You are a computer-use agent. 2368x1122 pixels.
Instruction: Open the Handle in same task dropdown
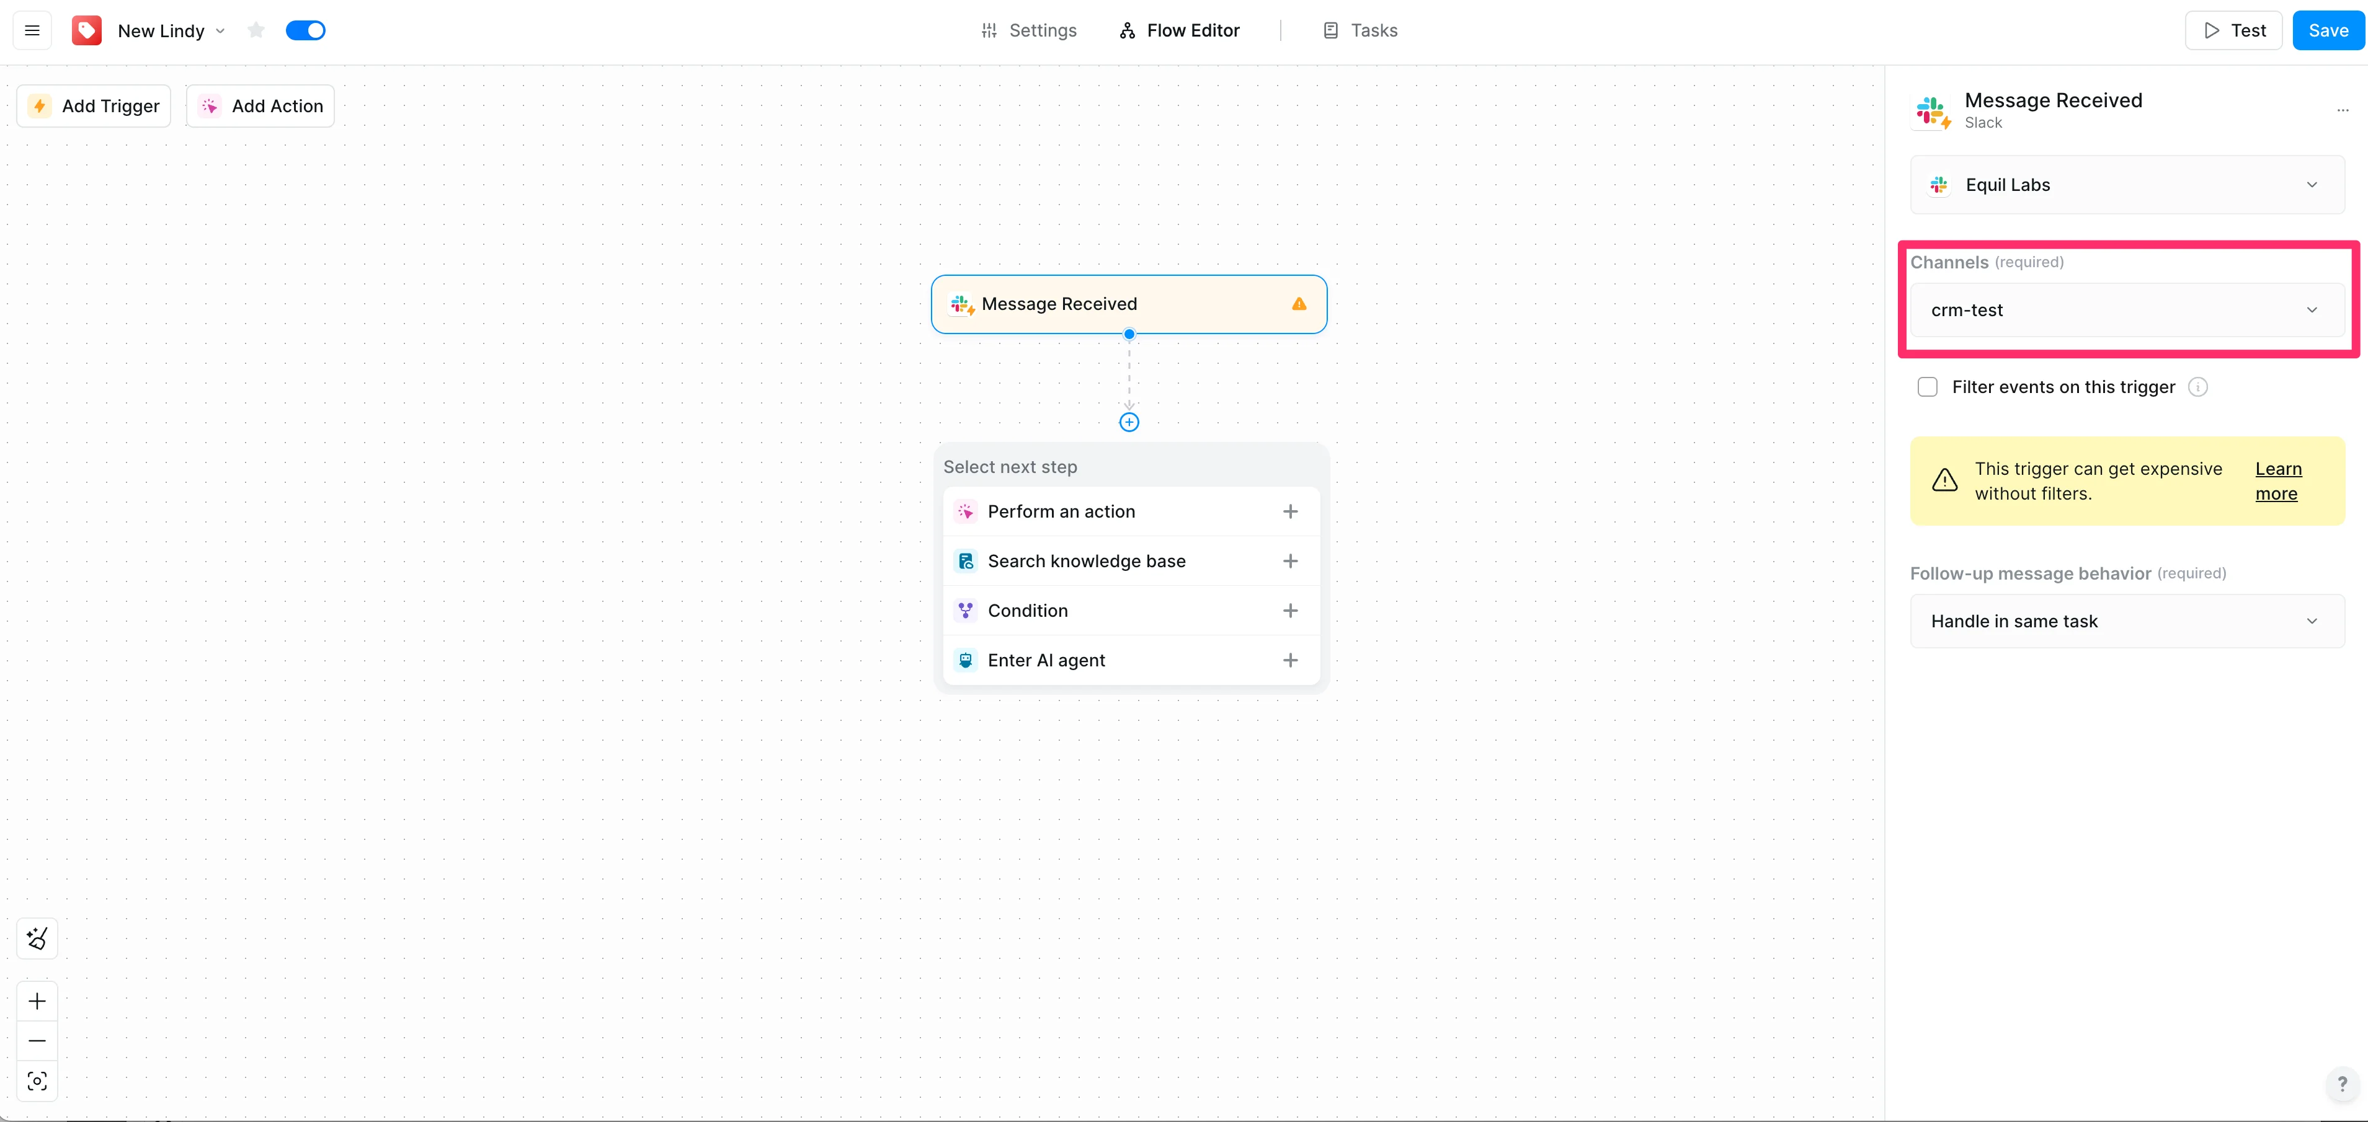(2126, 621)
